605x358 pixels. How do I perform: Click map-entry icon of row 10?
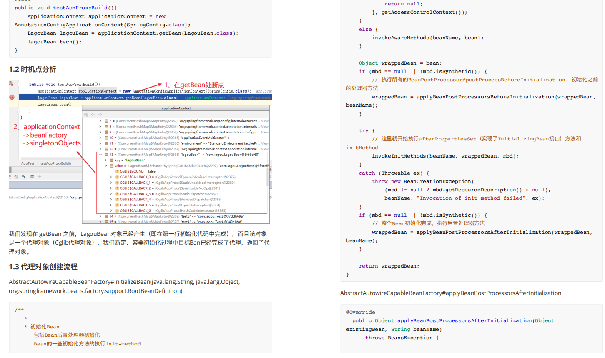coord(106,138)
